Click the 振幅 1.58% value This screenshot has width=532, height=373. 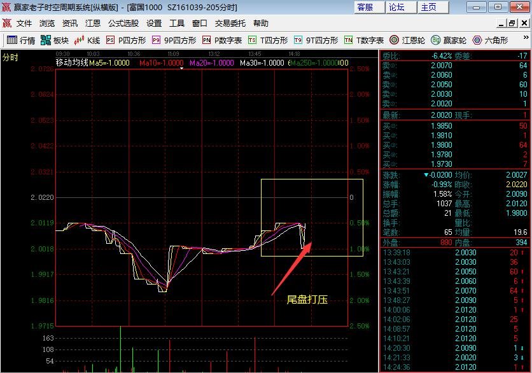pyautogui.click(x=443, y=194)
